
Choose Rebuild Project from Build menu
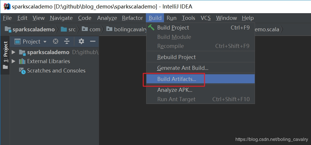click(x=176, y=57)
